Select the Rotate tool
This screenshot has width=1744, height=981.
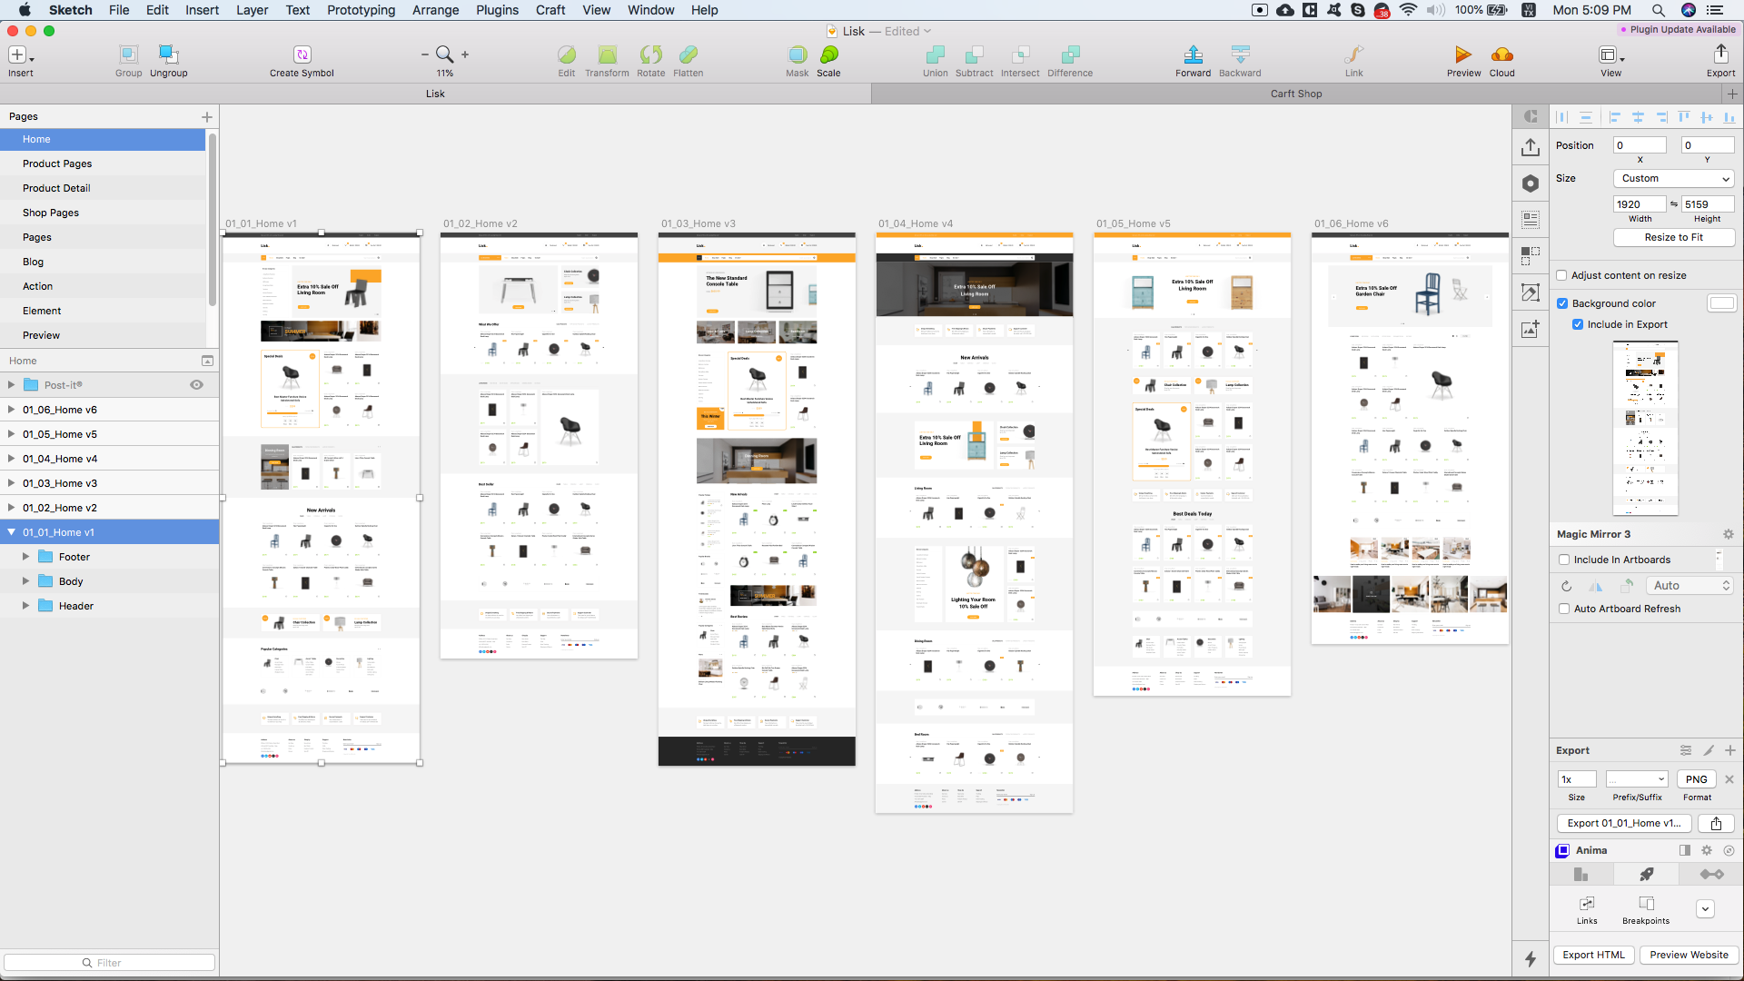pos(650,60)
